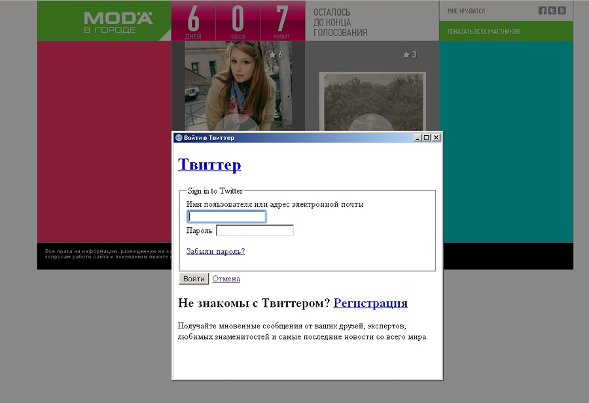This screenshot has width=589, height=403.
Task: Click the VKontakte share icon
Action: 562,10
